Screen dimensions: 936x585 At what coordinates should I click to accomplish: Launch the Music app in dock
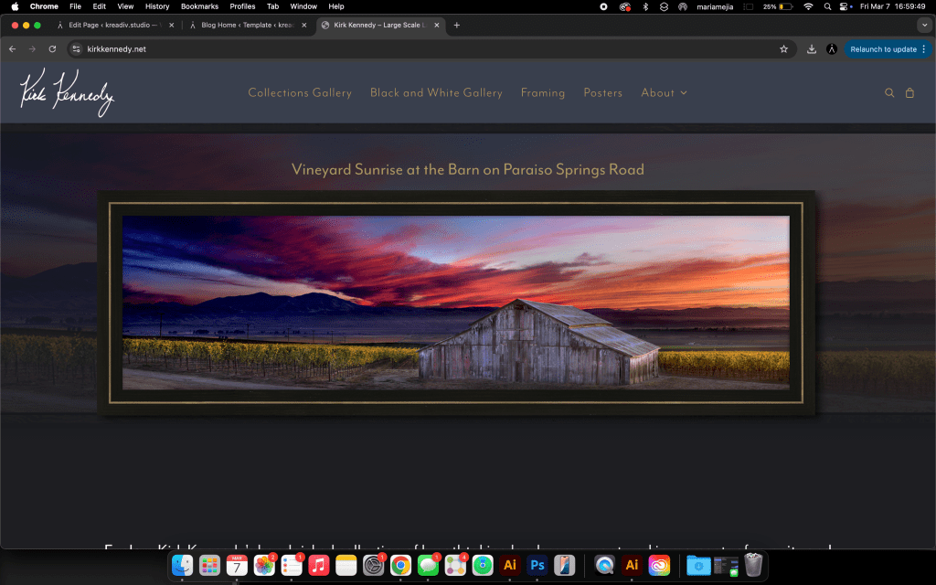click(x=319, y=566)
